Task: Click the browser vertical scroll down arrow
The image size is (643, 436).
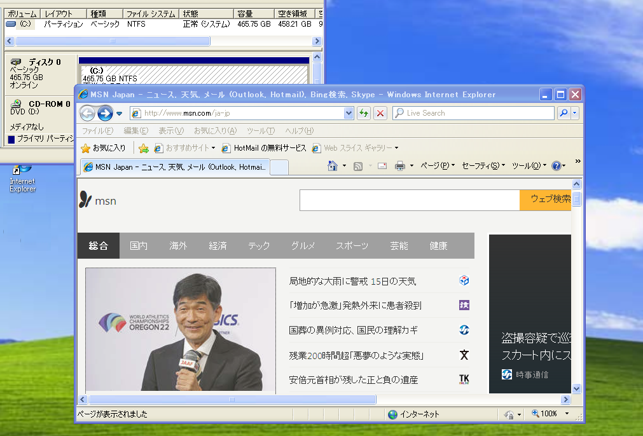Action: [577, 388]
